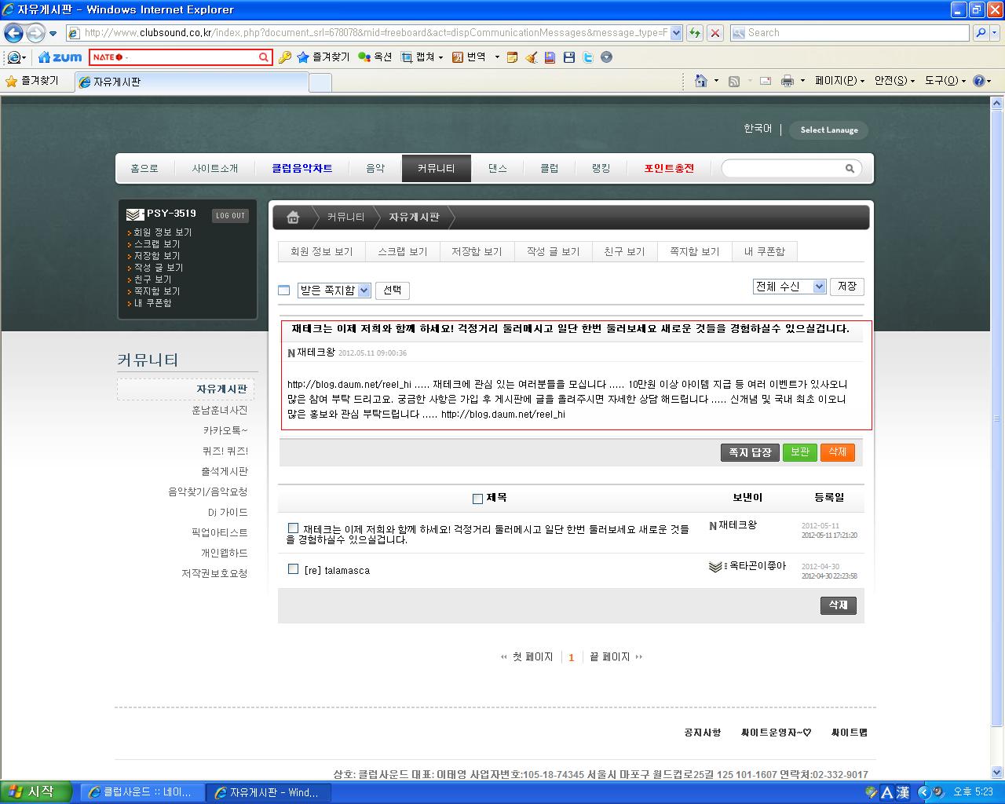Click the IE Home page icon

tap(701, 81)
